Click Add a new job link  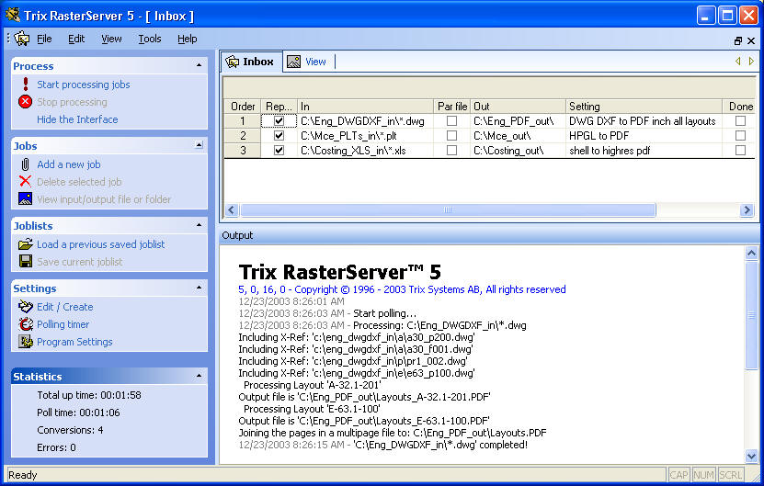tap(69, 164)
